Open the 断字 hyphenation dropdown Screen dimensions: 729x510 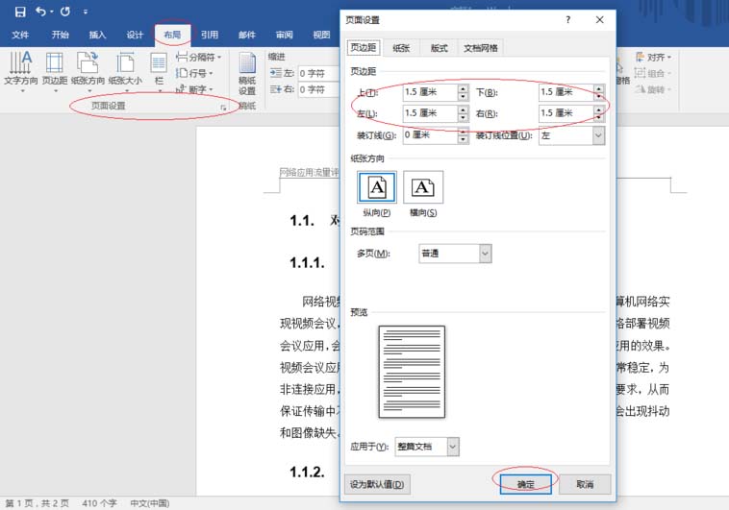coord(194,88)
